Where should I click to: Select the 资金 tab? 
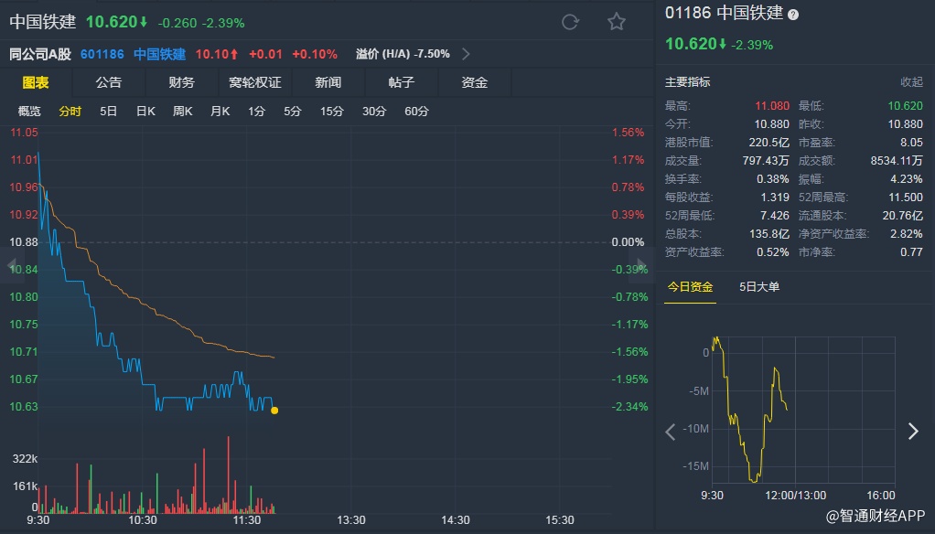click(474, 82)
